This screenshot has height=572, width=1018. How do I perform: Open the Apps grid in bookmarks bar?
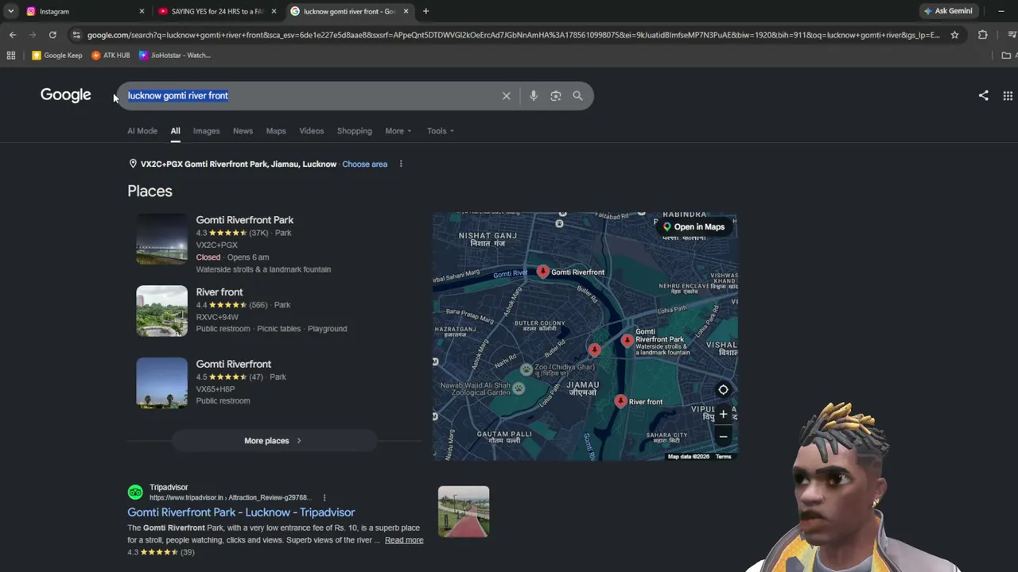[11, 56]
